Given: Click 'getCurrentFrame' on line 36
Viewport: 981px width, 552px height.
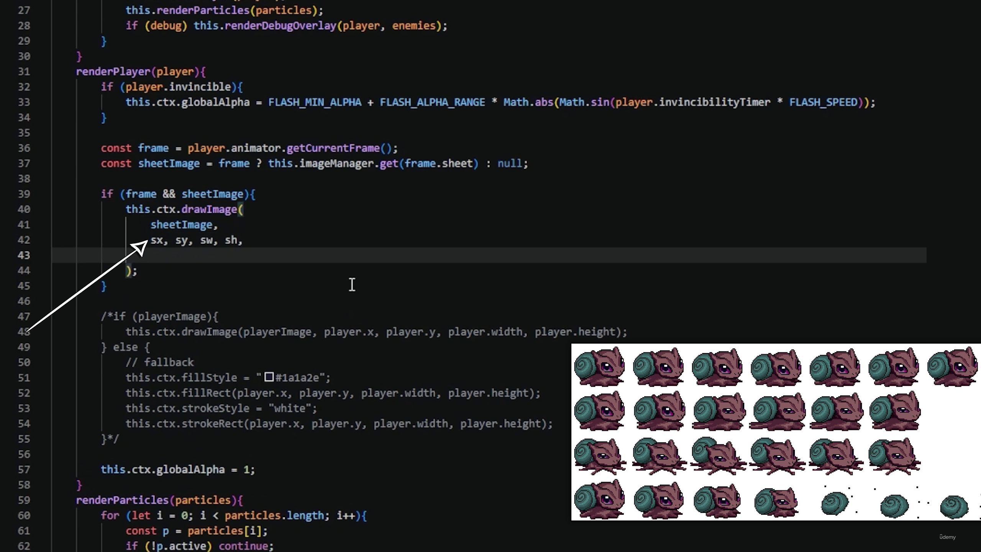Looking at the screenshot, I should pos(333,148).
